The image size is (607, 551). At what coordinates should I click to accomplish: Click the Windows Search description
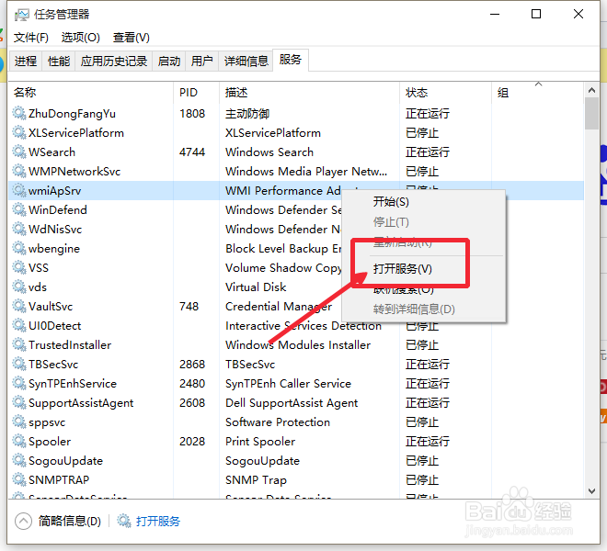point(269,152)
